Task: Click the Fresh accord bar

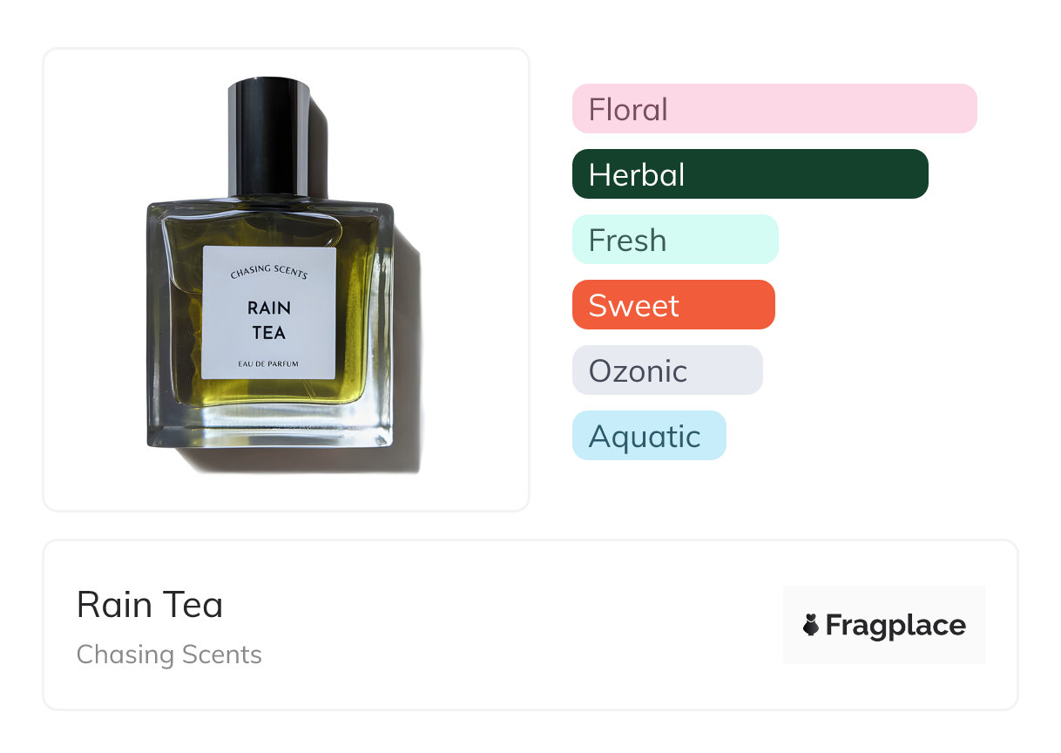Action: (x=675, y=240)
